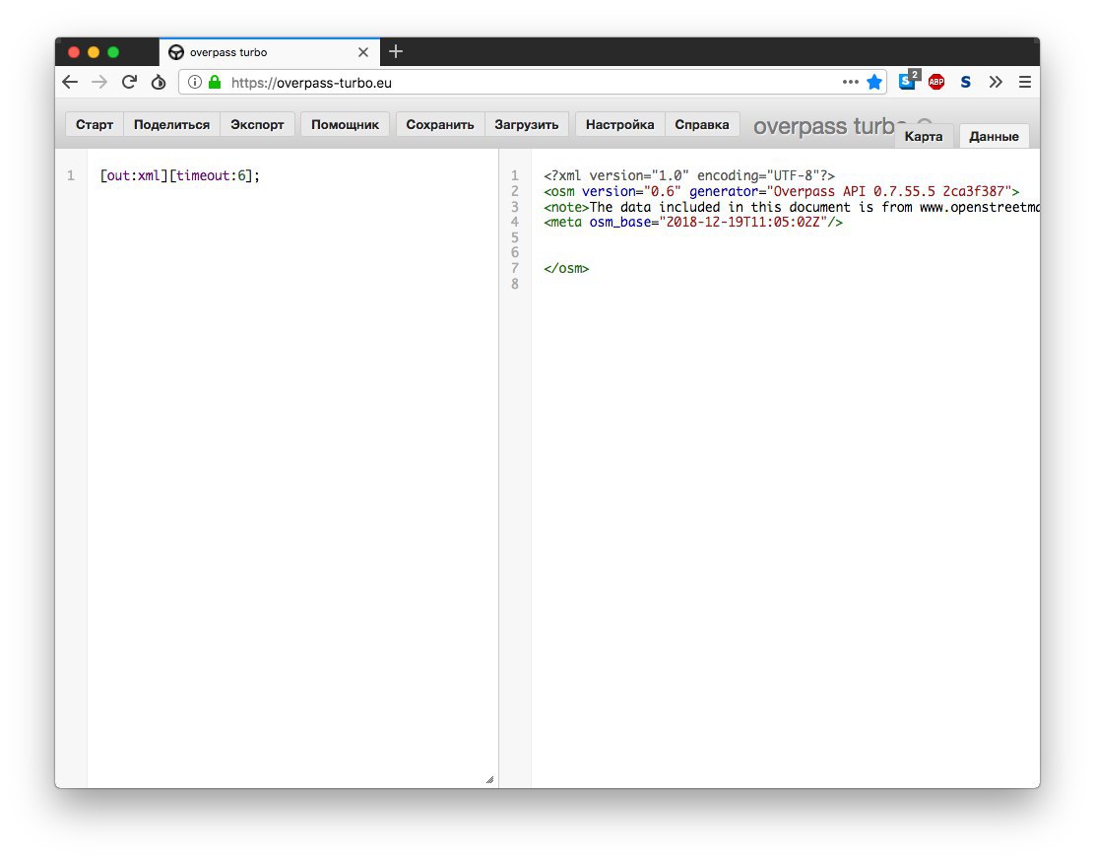
Task: Open the page actions three-dot menu
Action: (850, 82)
